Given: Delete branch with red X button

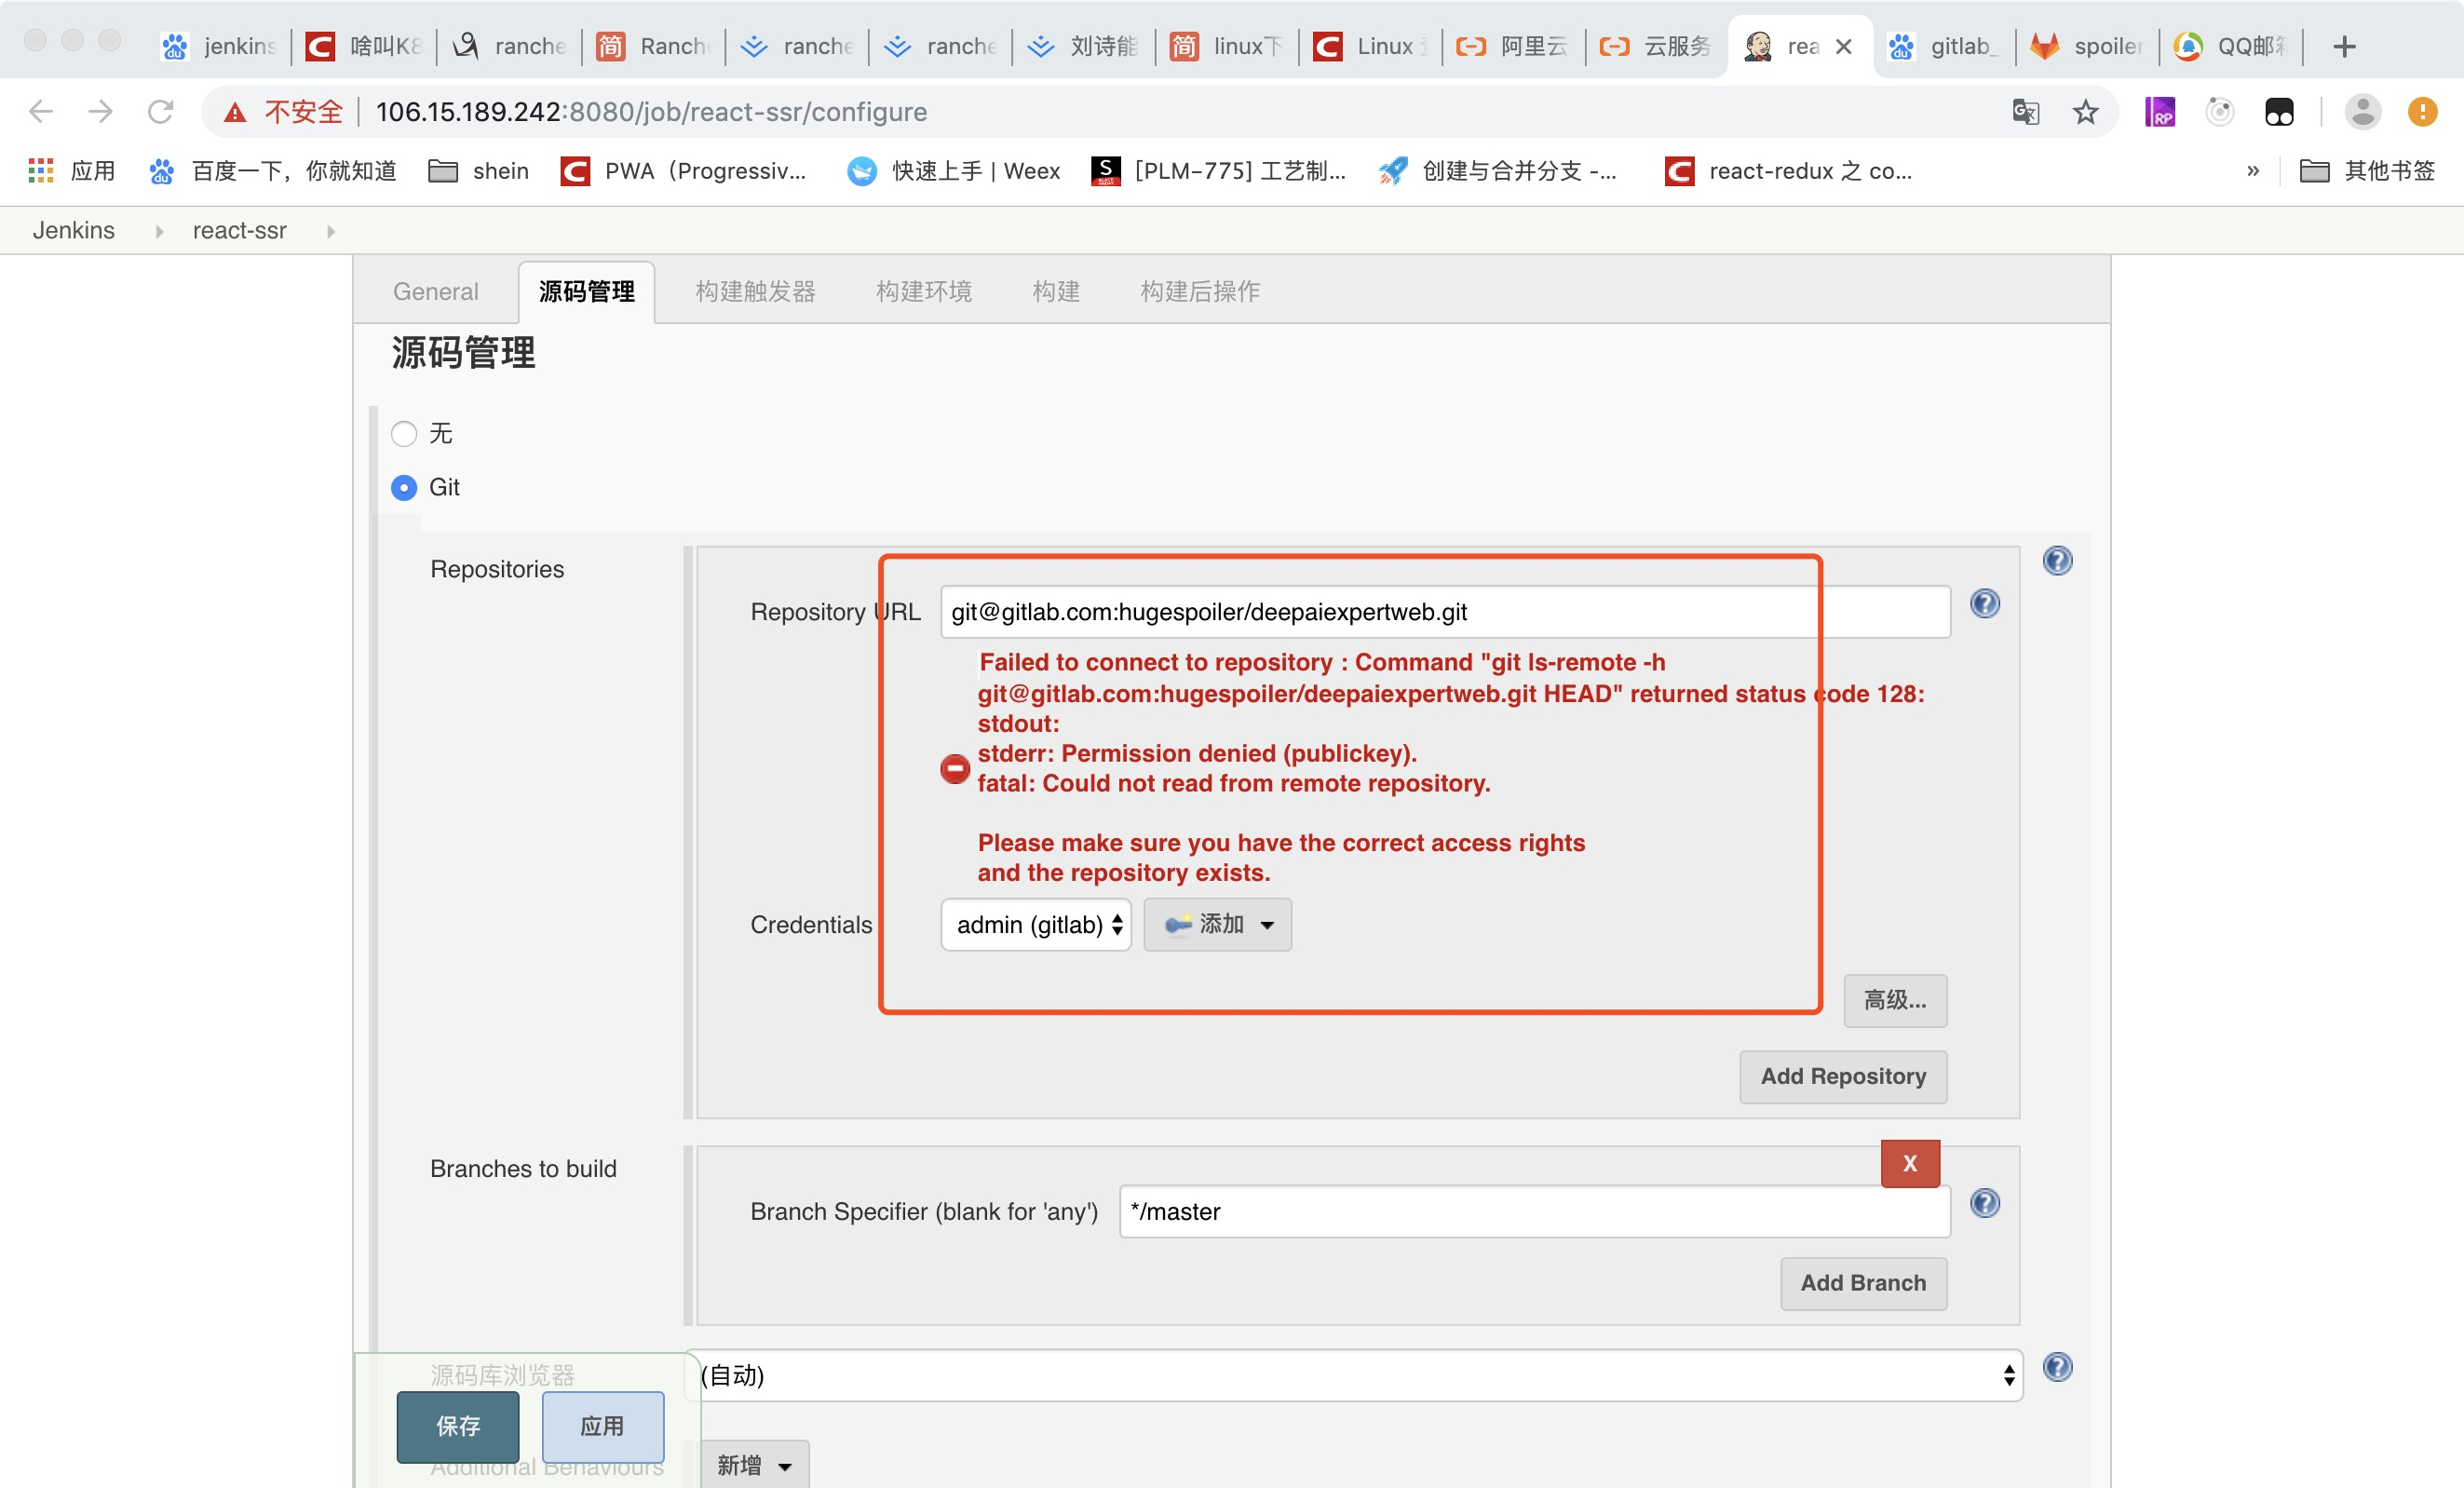Looking at the screenshot, I should coord(1909,1163).
